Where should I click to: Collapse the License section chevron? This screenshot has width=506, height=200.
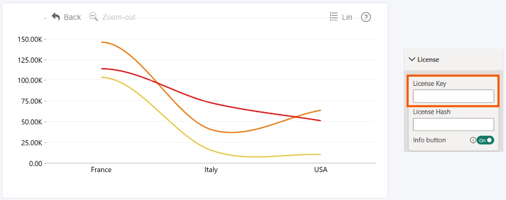[412, 59]
